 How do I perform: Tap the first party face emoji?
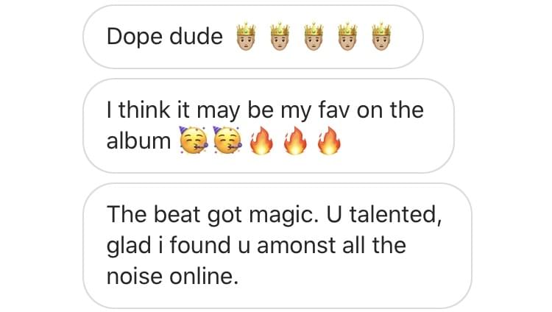194,140
